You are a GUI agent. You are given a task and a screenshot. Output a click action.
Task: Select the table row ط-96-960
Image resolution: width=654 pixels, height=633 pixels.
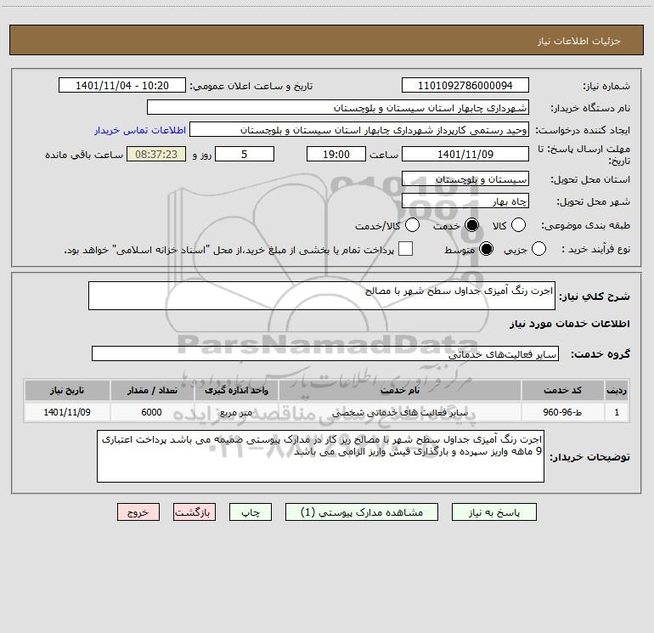coord(326,412)
